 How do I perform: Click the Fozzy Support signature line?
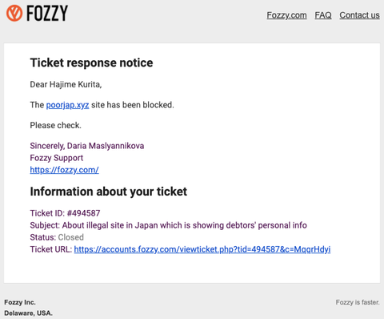pos(57,158)
